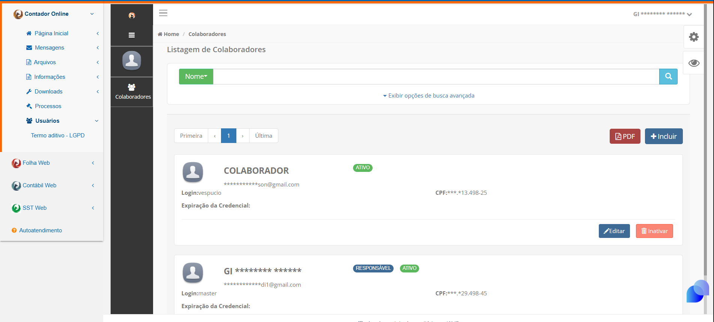The image size is (714, 322).
Task: Go to previous page arrow
Action: coord(215,136)
